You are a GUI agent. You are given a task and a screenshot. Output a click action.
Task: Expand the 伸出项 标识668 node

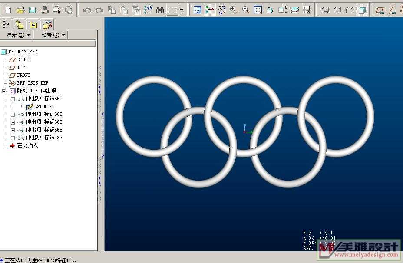click(13, 130)
